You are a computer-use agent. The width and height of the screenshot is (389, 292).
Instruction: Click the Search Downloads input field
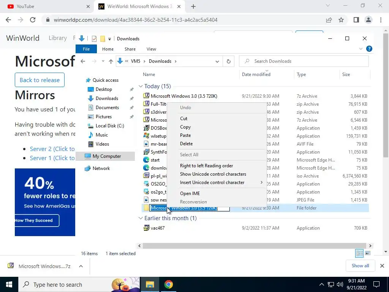[304, 61]
